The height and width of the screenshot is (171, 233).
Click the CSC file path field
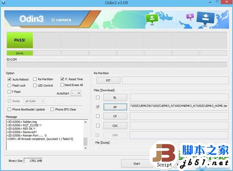(179, 126)
